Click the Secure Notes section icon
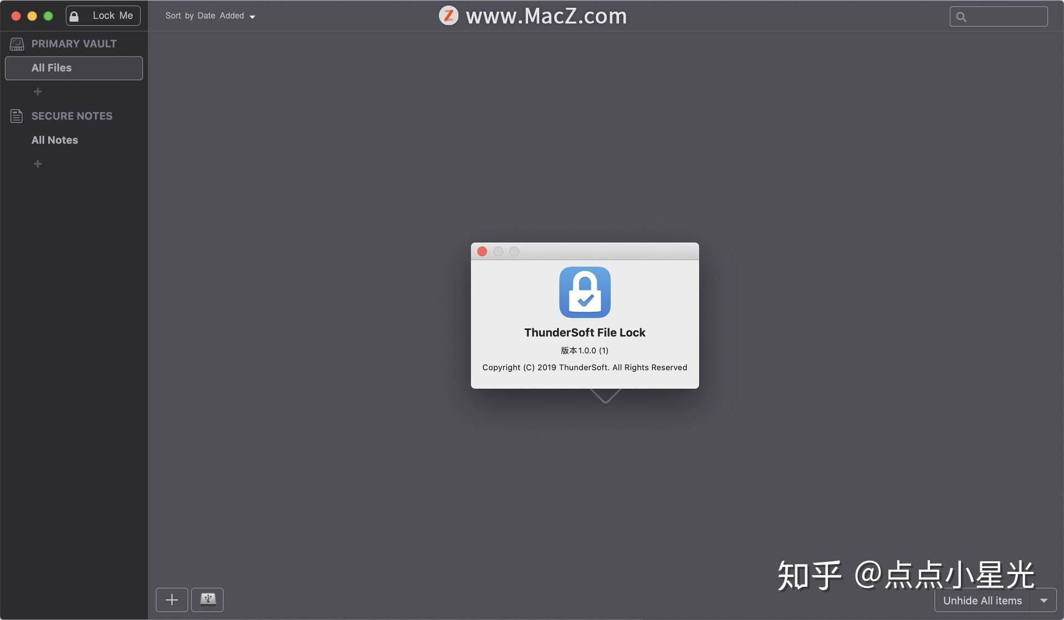This screenshot has width=1064, height=620. pos(16,117)
